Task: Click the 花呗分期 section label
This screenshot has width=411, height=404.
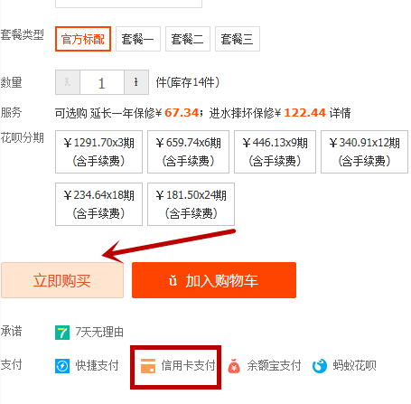Action: coord(23,137)
